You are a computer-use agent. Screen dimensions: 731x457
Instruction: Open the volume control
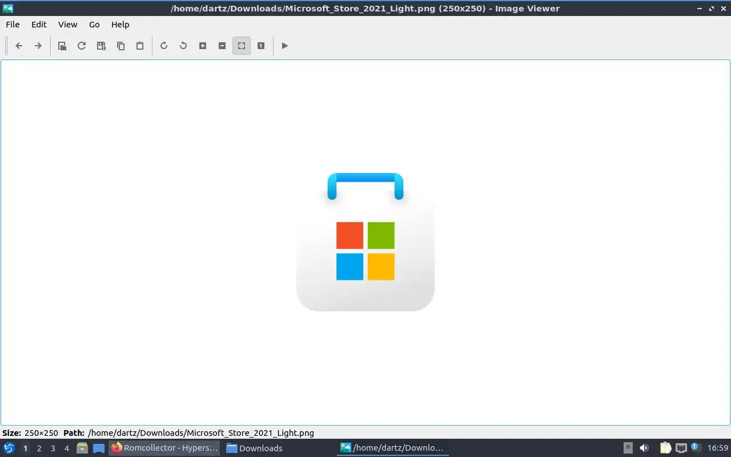point(644,448)
